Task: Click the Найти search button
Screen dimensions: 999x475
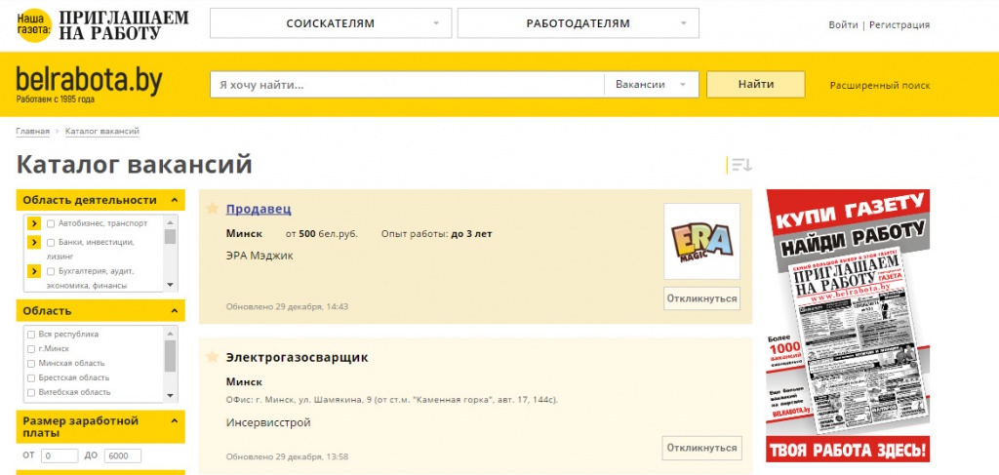Action: 756,84
